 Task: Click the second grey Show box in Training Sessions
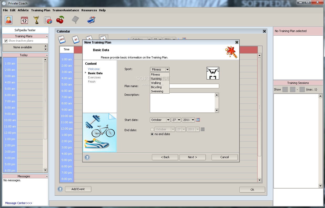[x=293, y=89]
